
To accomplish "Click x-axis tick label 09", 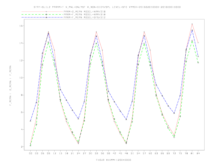I will point(48,153).
